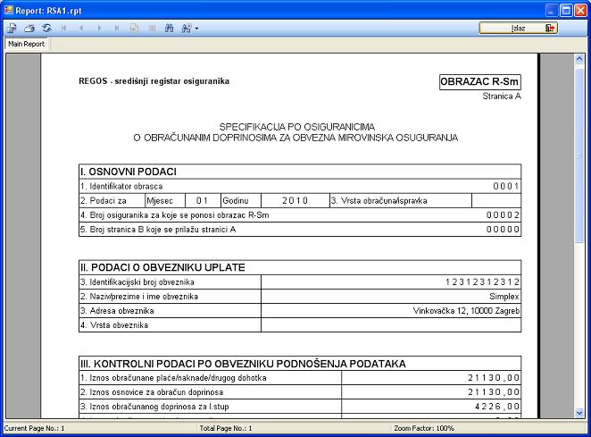Select the Main Report tab
The width and height of the screenshot is (591, 437).
(27, 44)
